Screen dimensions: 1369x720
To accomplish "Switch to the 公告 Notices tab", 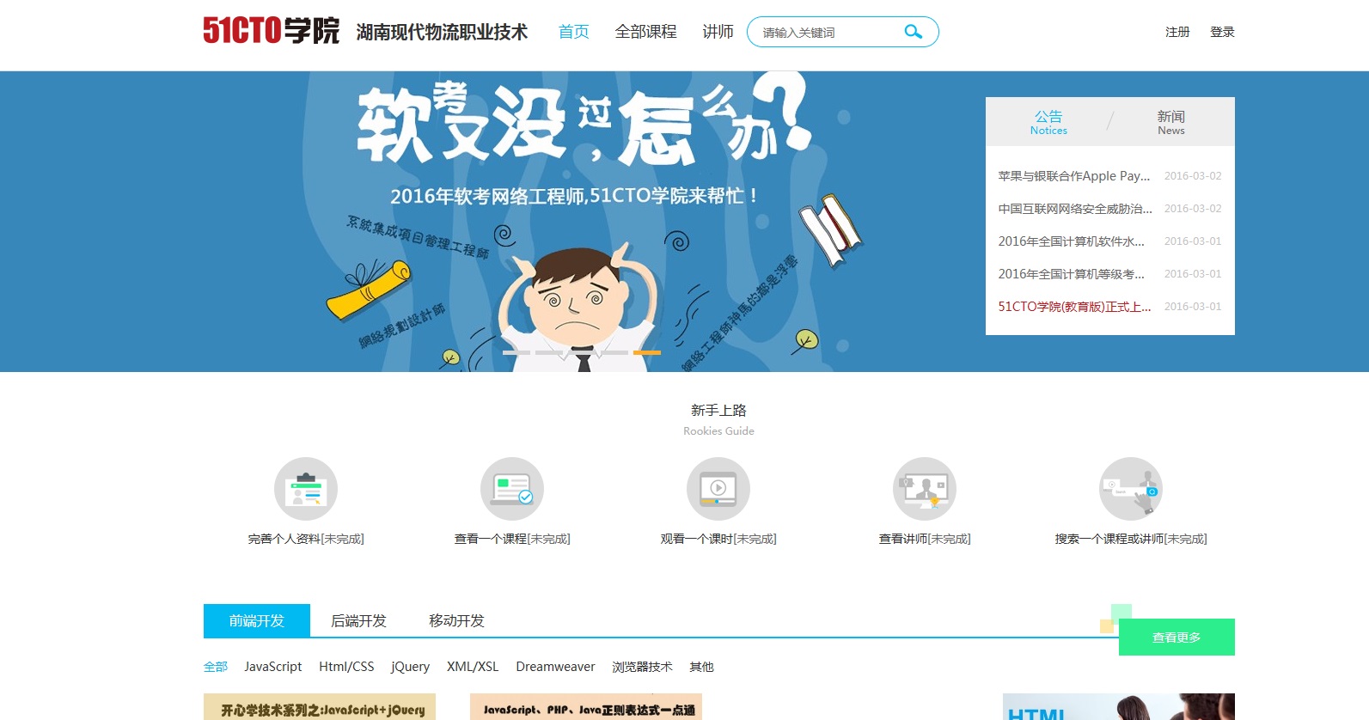I will (x=1048, y=122).
